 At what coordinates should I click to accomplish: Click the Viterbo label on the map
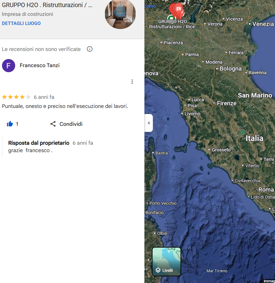(252, 166)
